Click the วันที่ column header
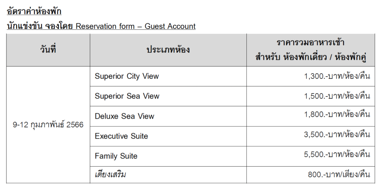 click(x=48, y=50)
